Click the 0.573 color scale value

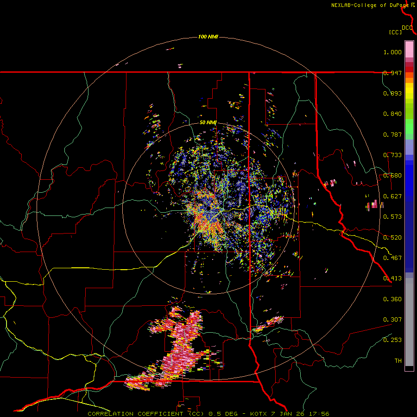392,217
